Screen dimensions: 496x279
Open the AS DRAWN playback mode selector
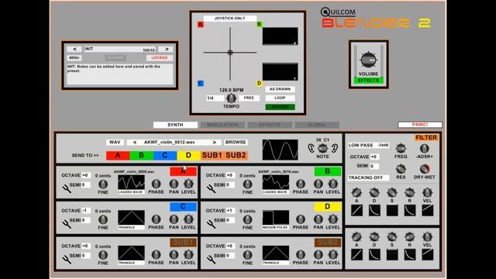point(280,89)
